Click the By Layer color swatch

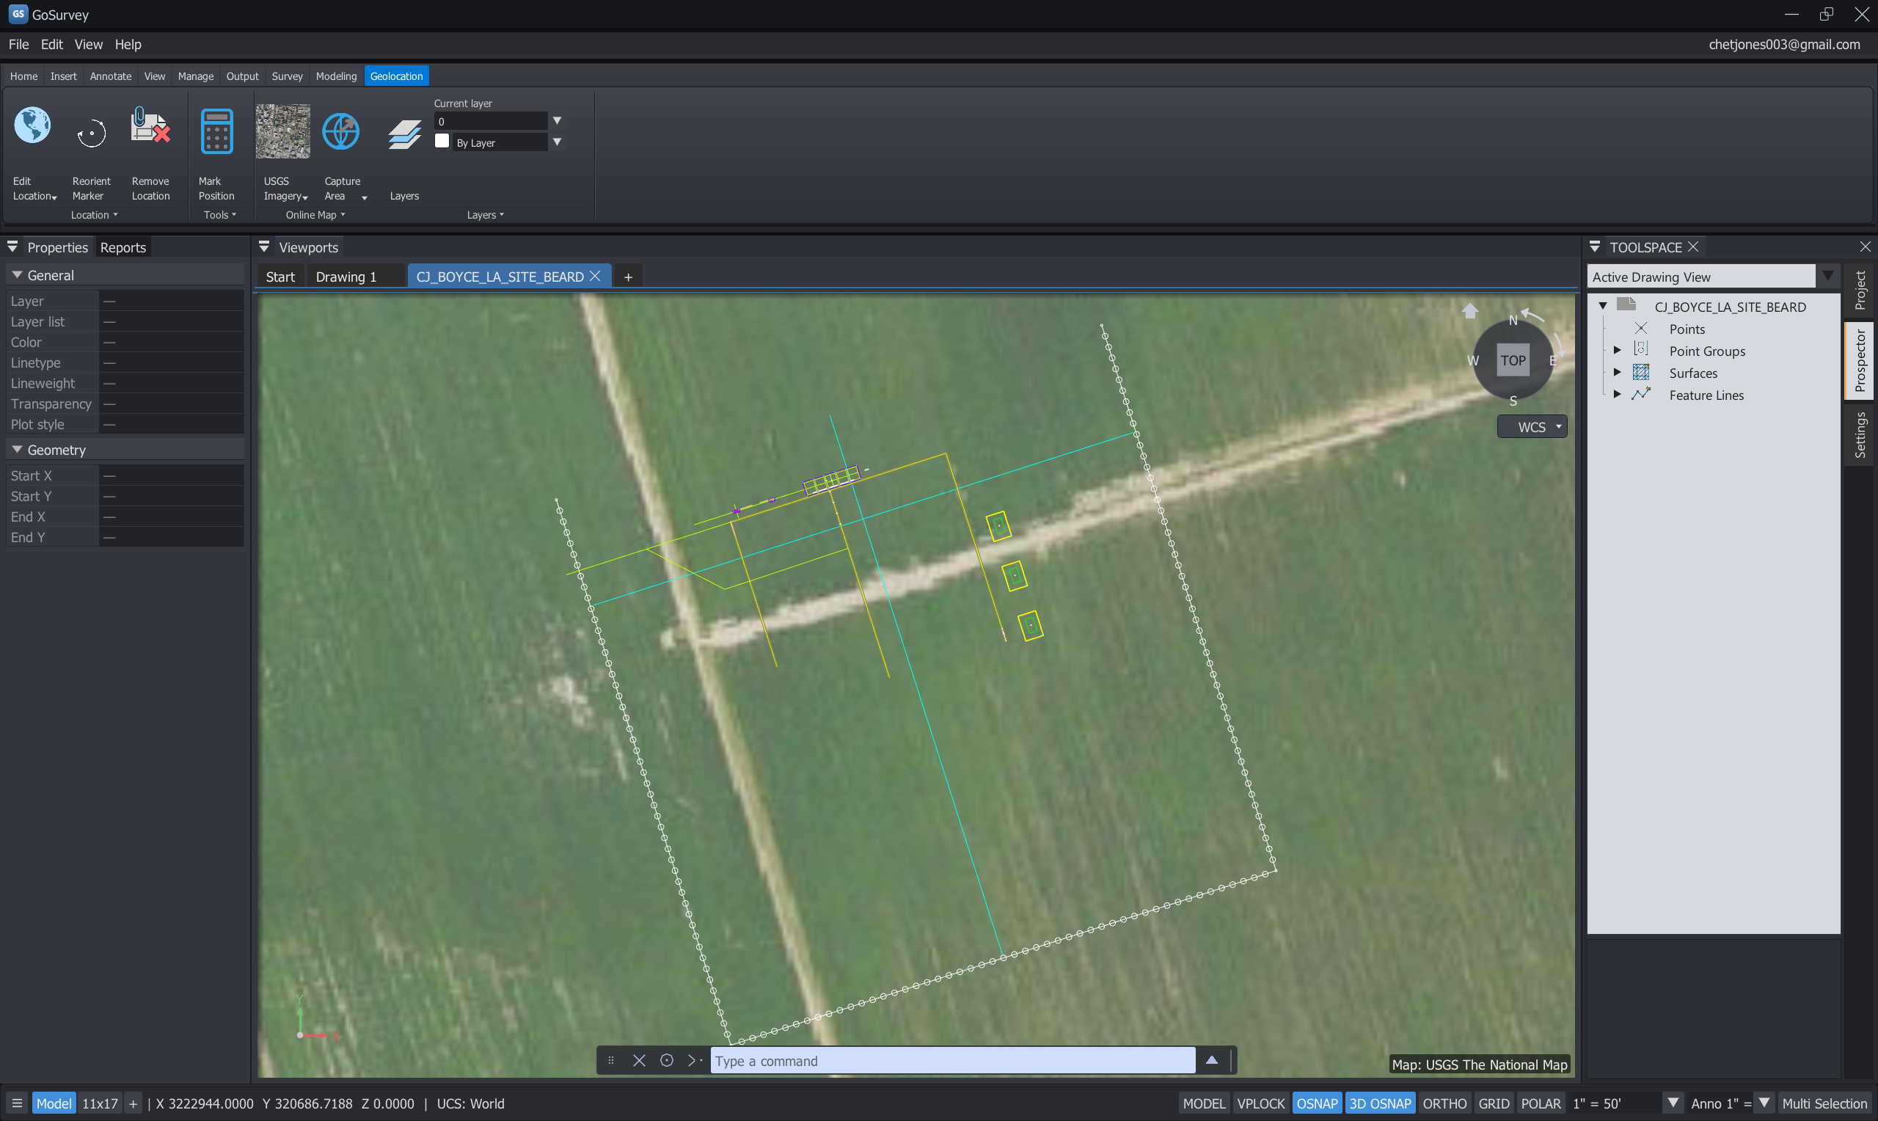442,142
